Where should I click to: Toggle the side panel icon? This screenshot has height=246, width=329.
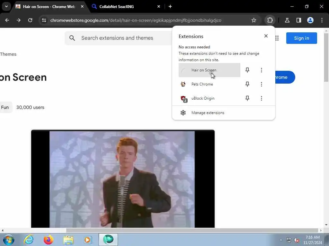(298, 20)
